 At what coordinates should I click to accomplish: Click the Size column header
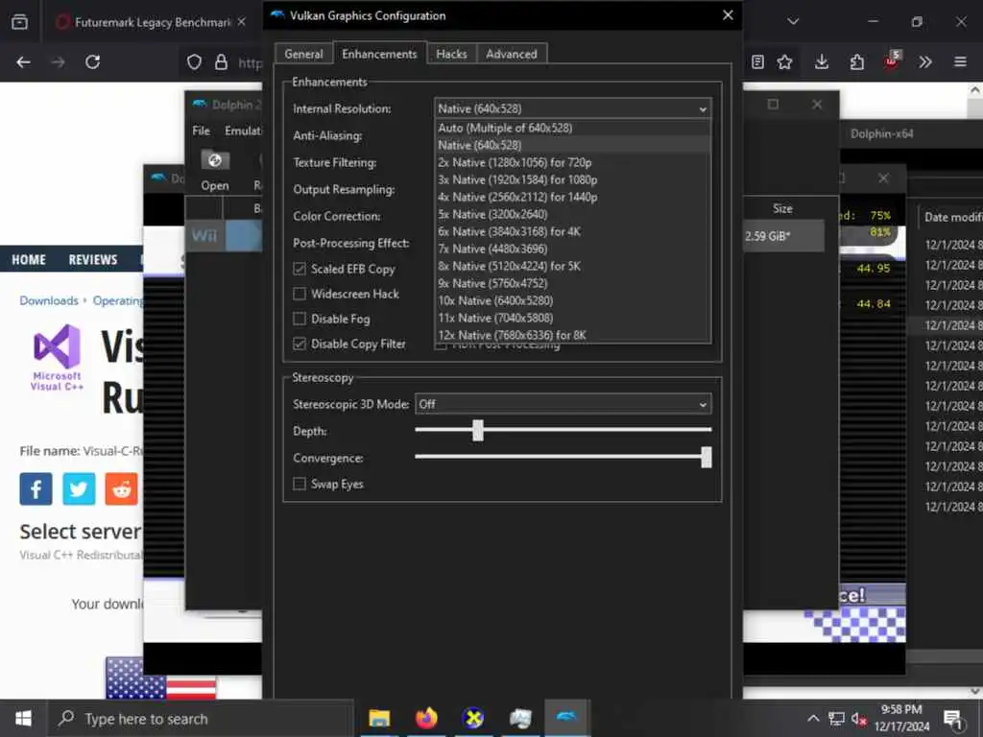pyautogui.click(x=782, y=208)
